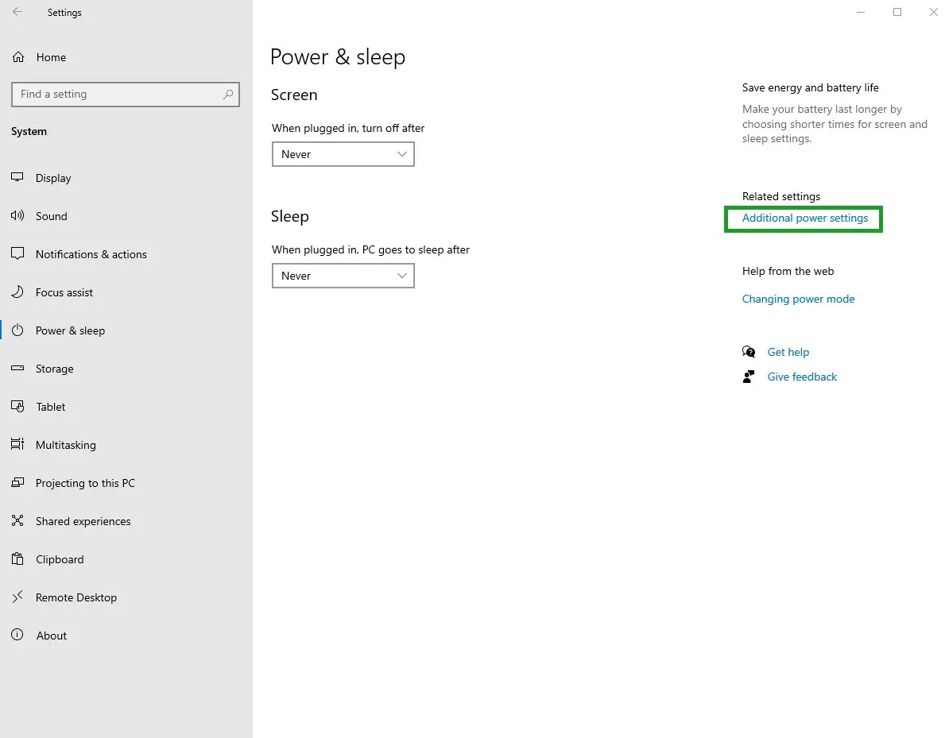Image resolution: width=945 pixels, height=738 pixels.
Task: Click Changing power mode link
Action: [798, 299]
